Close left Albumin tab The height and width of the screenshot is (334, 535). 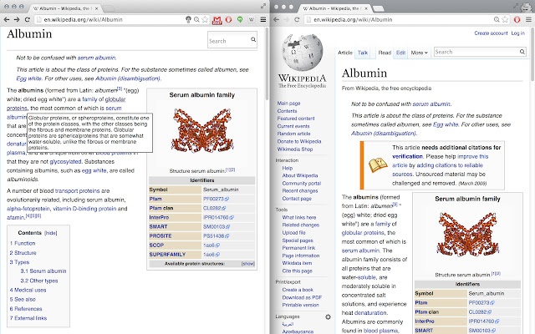click(x=97, y=8)
